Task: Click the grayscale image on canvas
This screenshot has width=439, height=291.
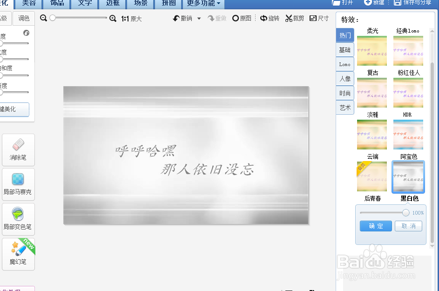Action: pyautogui.click(x=186, y=155)
